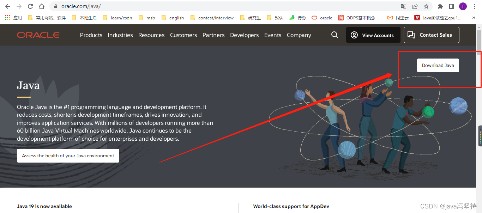Screen dimensions: 482x213
Task: Open the 本地生活 bookmark folder
Action: tap(84, 18)
